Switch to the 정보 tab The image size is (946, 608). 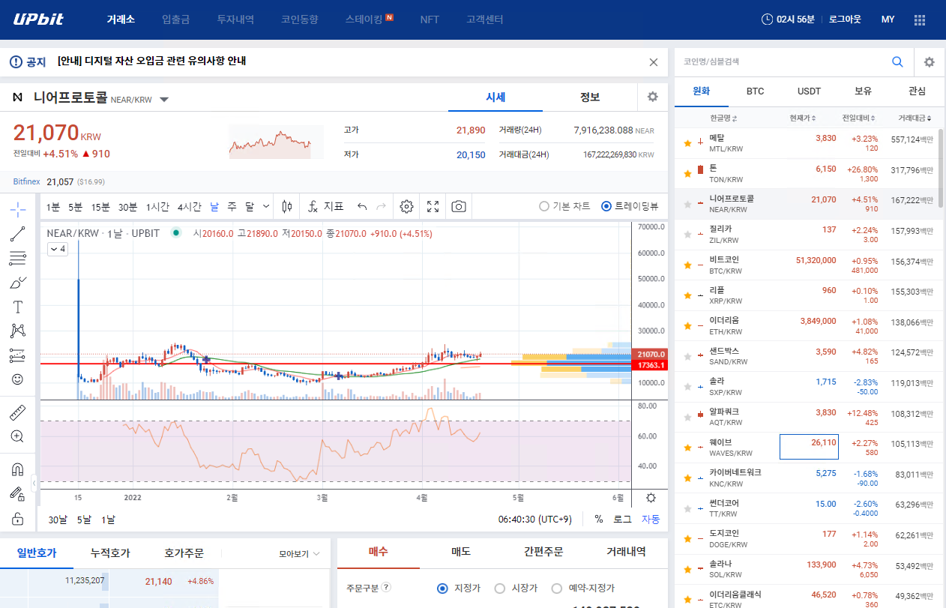tap(589, 97)
